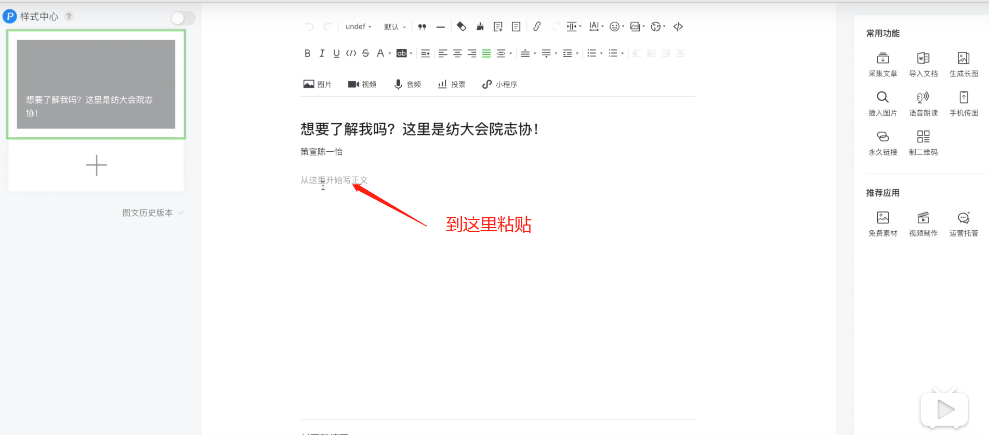Insert a blockquote
The image size is (989, 435).
coord(422,27)
